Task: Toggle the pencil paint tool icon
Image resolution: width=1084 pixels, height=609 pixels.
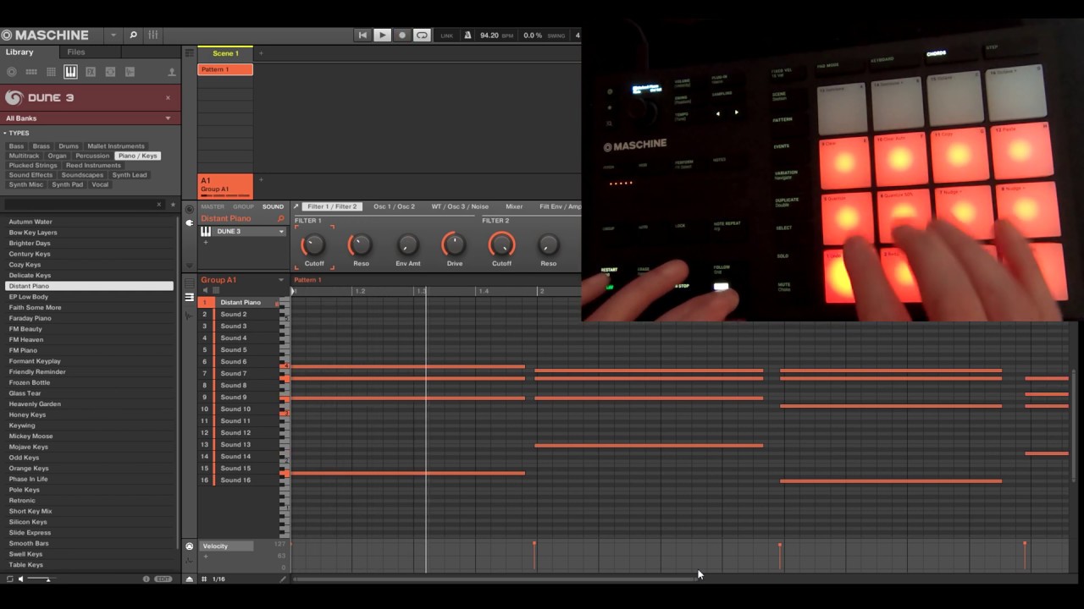Action: click(283, 579)
